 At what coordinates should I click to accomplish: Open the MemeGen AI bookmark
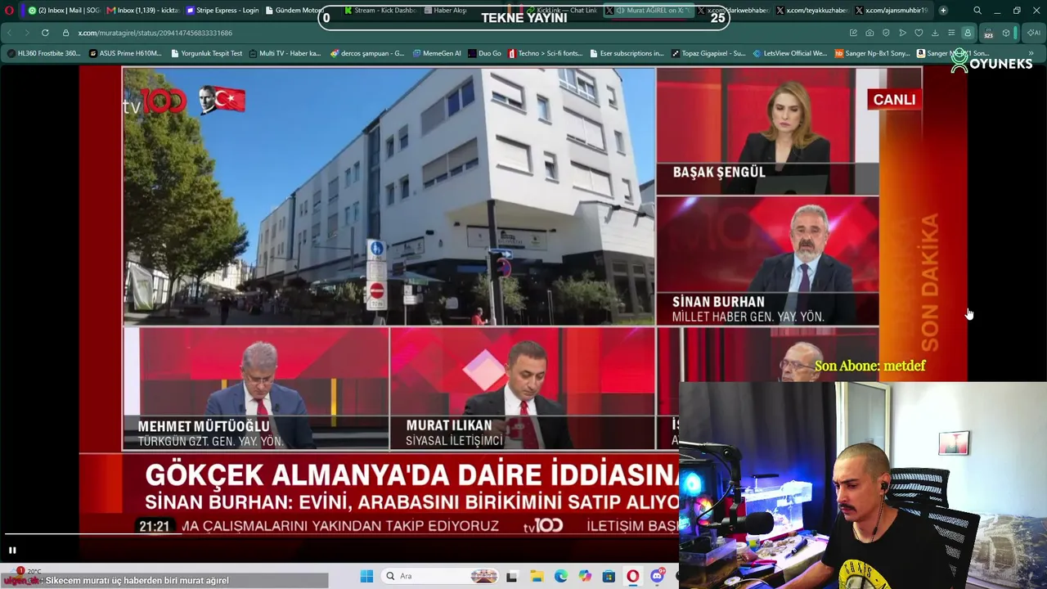pyautogui.click(x=437, y=53)
